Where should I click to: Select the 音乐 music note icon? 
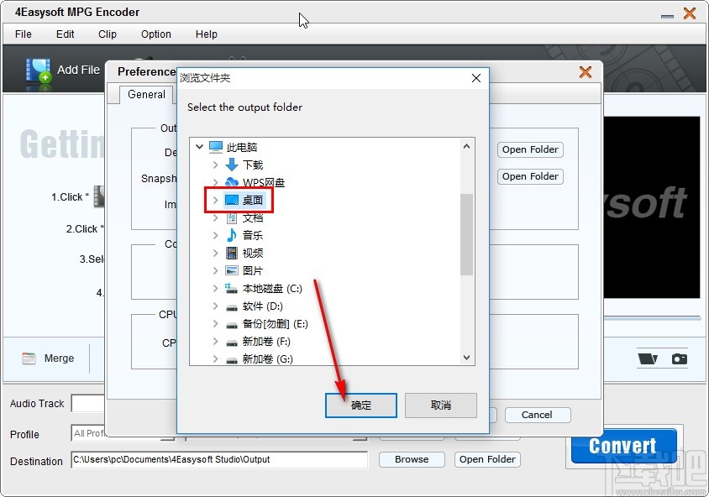tap(232, 235)
